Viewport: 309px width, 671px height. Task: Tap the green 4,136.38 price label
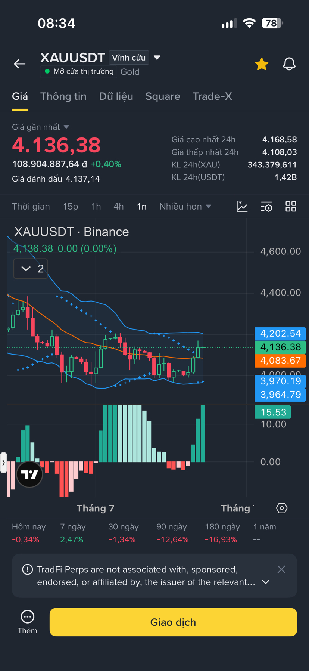pyautogui.click(x=280, y=347)
